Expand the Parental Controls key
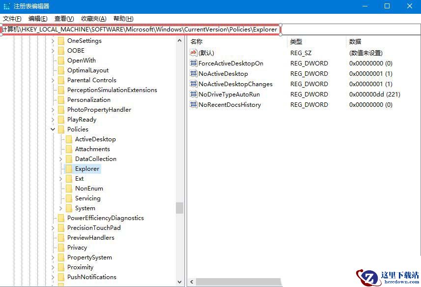 click(53, 80)
